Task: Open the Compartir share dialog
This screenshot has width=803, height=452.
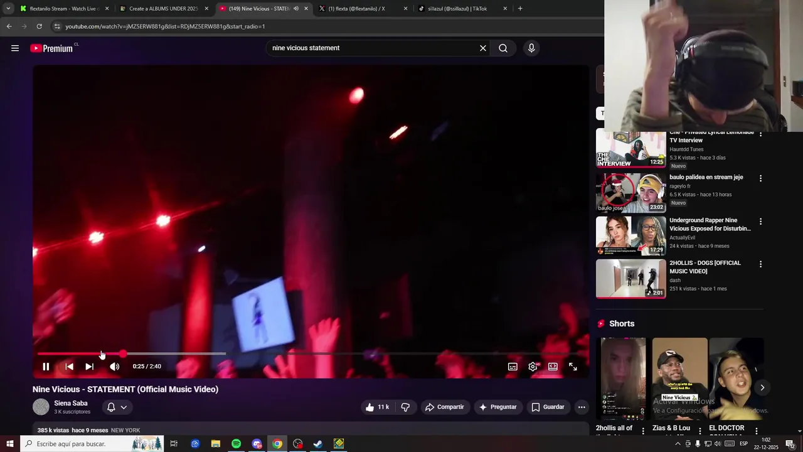Action: coord(444,407)
